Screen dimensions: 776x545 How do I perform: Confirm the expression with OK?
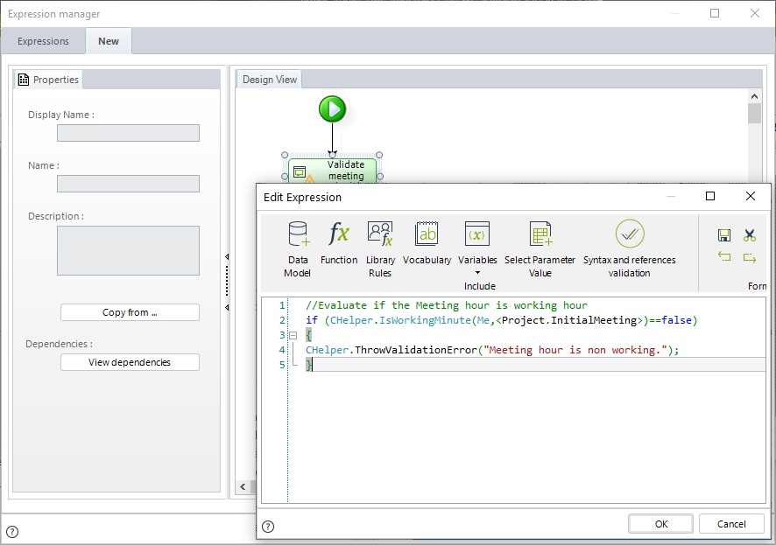[x=660, y=524]
